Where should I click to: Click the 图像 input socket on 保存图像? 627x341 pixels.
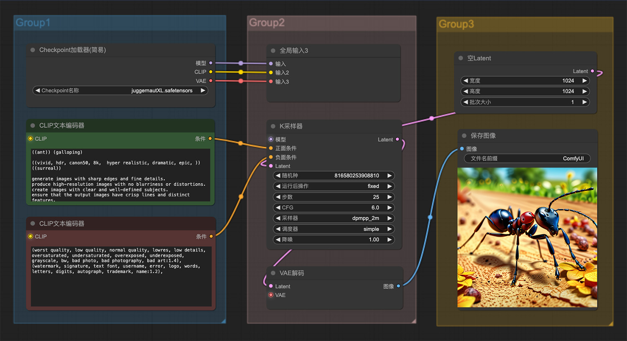pos(462,149)
